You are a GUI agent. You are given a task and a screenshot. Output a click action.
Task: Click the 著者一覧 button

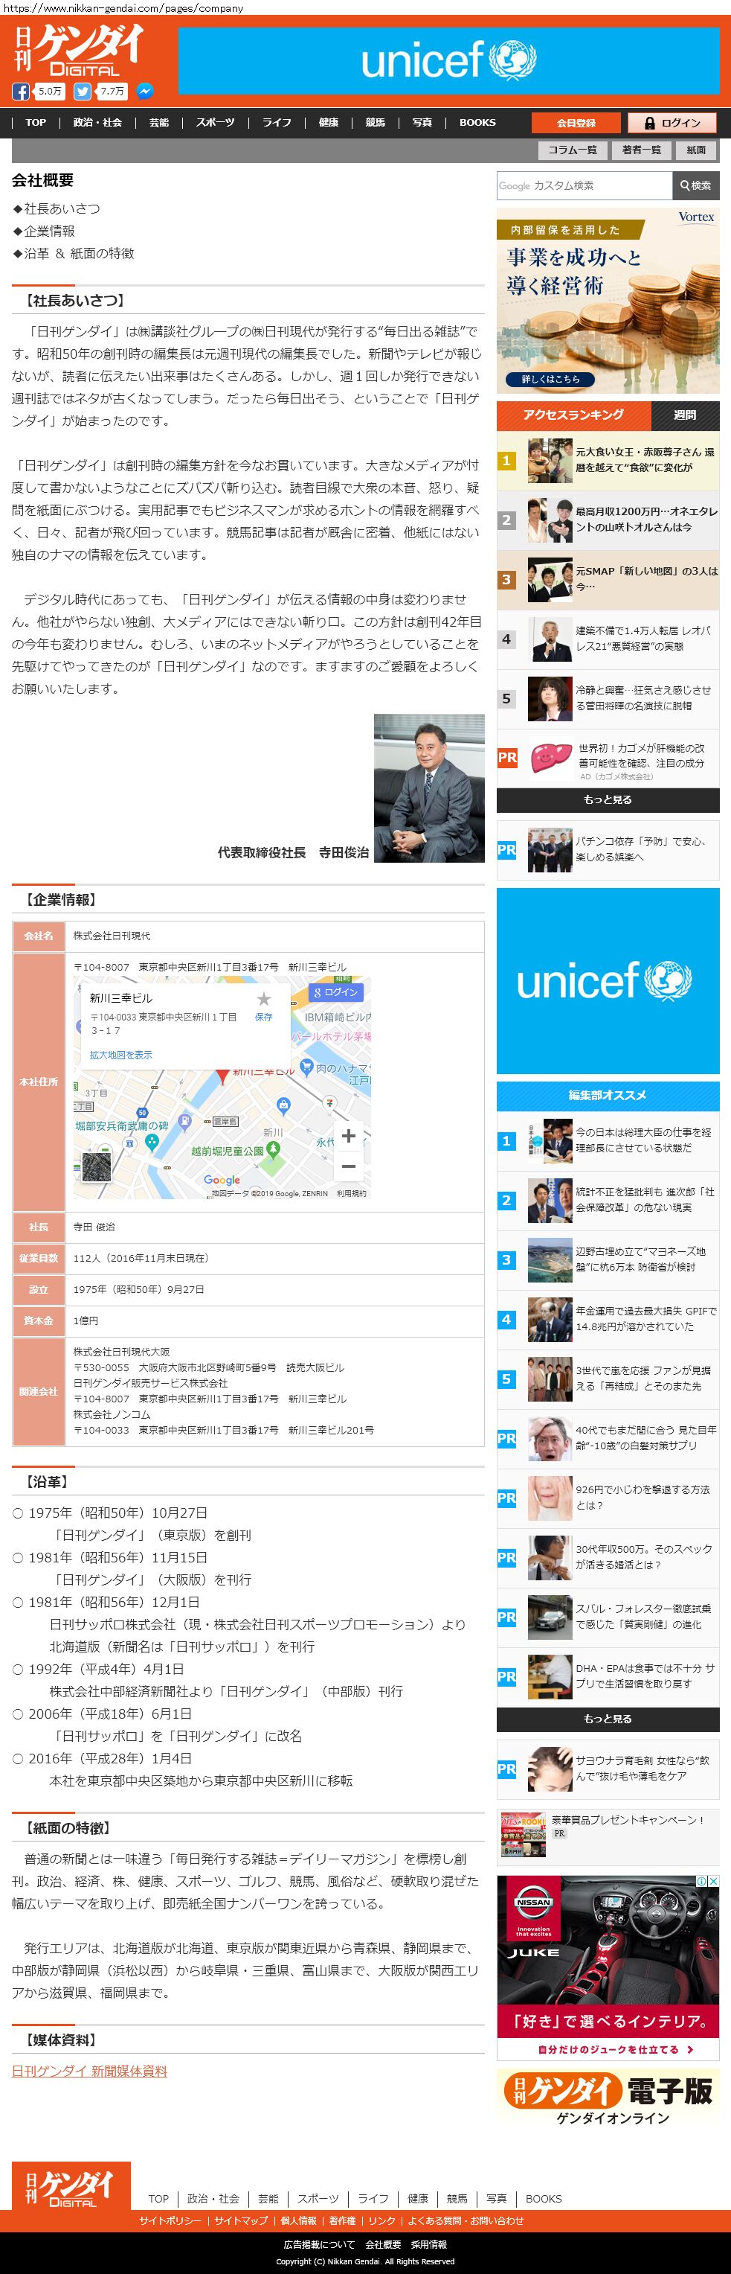(641, 150)
